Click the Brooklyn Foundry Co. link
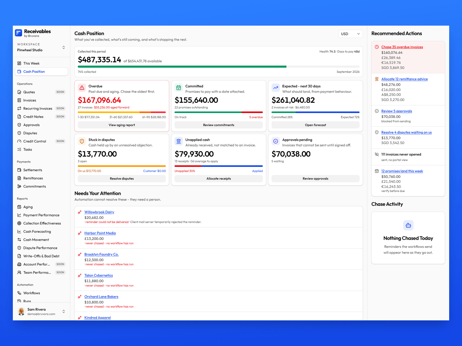462x346 pixels. pos(101,254)
